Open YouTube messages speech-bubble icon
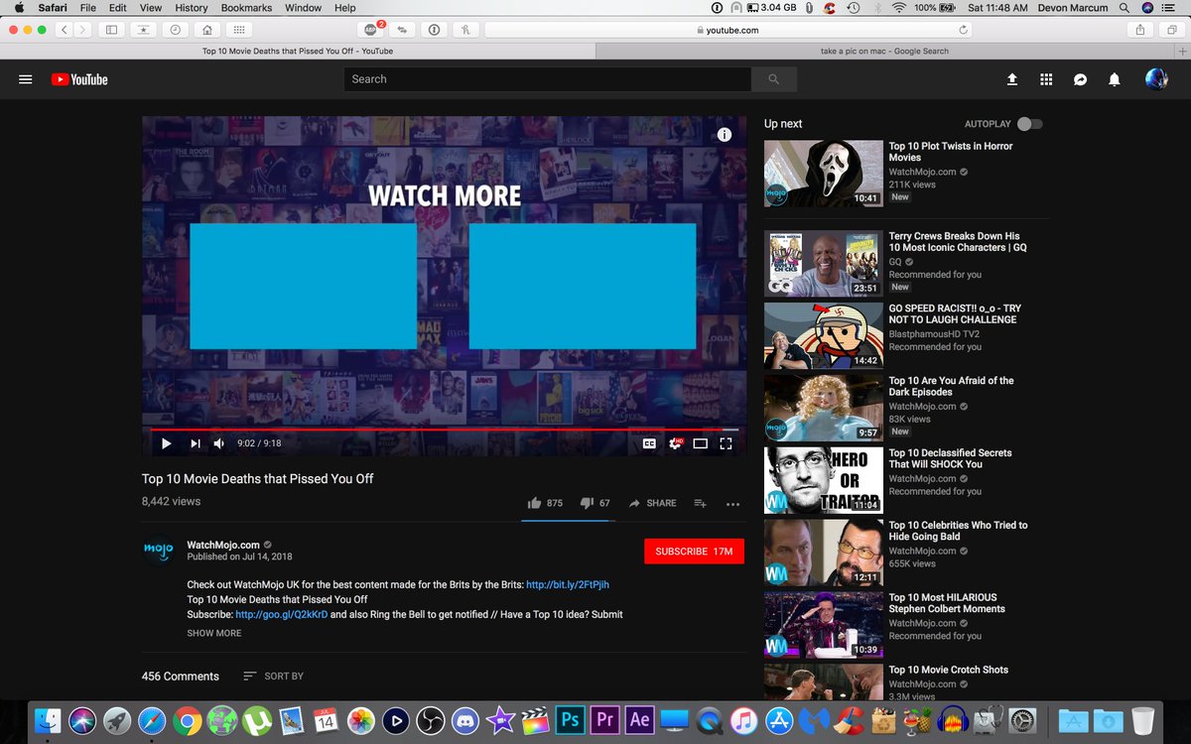Screen dimensions: 1191x744 (x=1081, y=79)
